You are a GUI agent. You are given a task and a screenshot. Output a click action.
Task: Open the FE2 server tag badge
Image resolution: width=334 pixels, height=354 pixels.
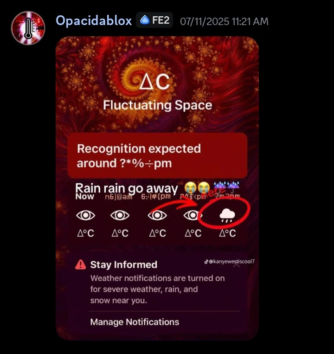point(154,20)
